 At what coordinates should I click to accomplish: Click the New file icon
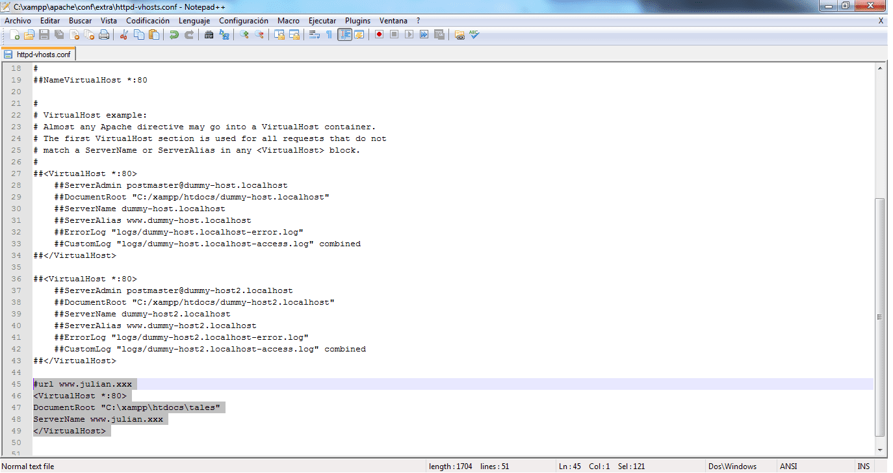pos(14,34)
